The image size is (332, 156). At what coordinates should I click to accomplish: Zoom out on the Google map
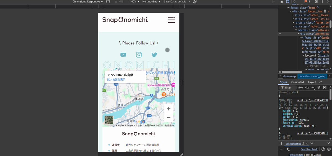click(169, 117)
